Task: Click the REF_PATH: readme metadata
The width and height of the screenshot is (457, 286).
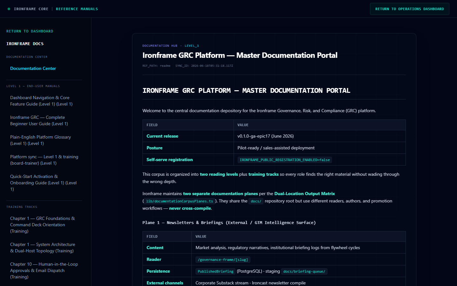Action: pos(156,66)
